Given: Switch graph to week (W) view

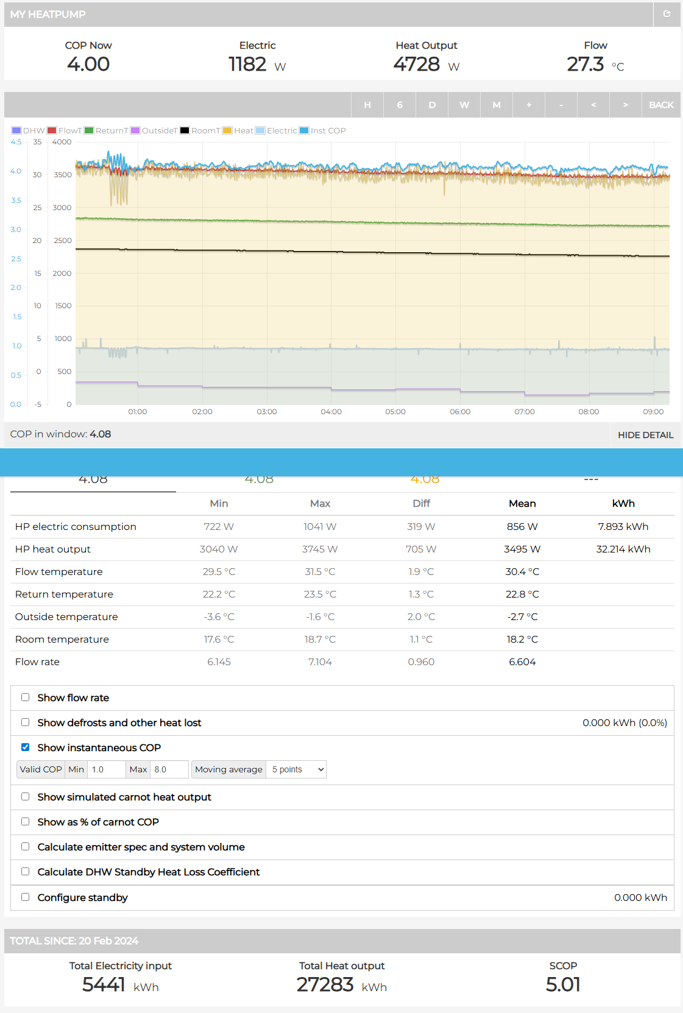Looking at the screenshot, I should [464, 105].
